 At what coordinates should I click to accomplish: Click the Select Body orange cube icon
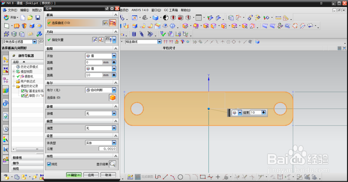point(112,97)
